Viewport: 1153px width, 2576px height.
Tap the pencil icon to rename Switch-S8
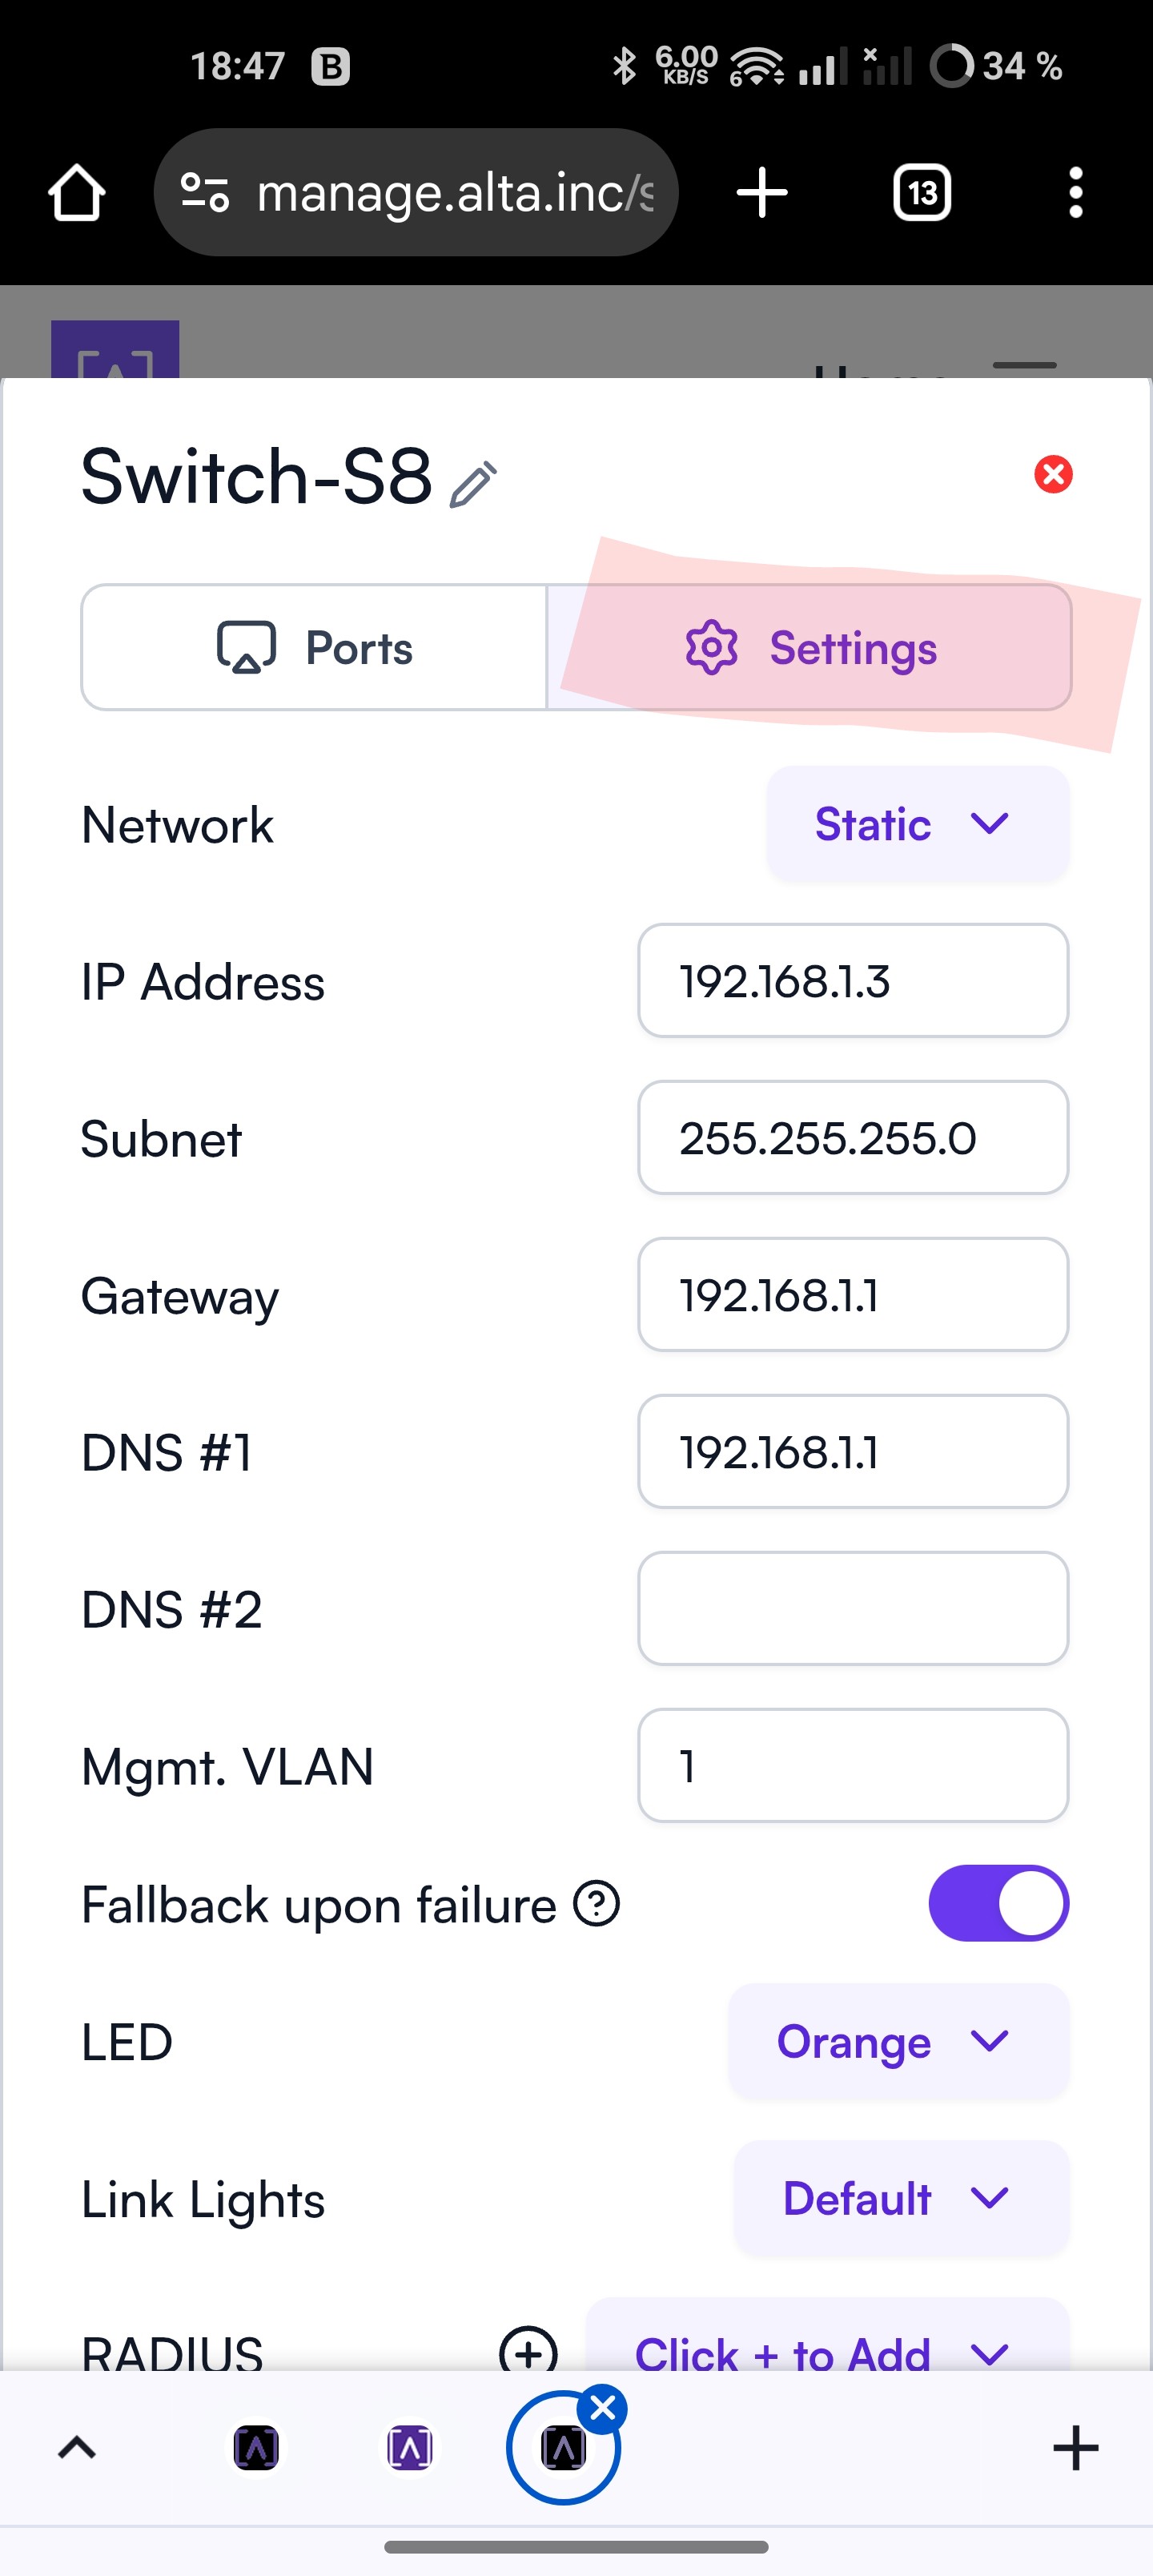click(x=473, y=484)
